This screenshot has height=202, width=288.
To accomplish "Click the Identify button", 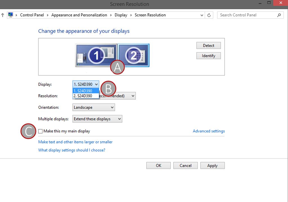I will [208, 56].
